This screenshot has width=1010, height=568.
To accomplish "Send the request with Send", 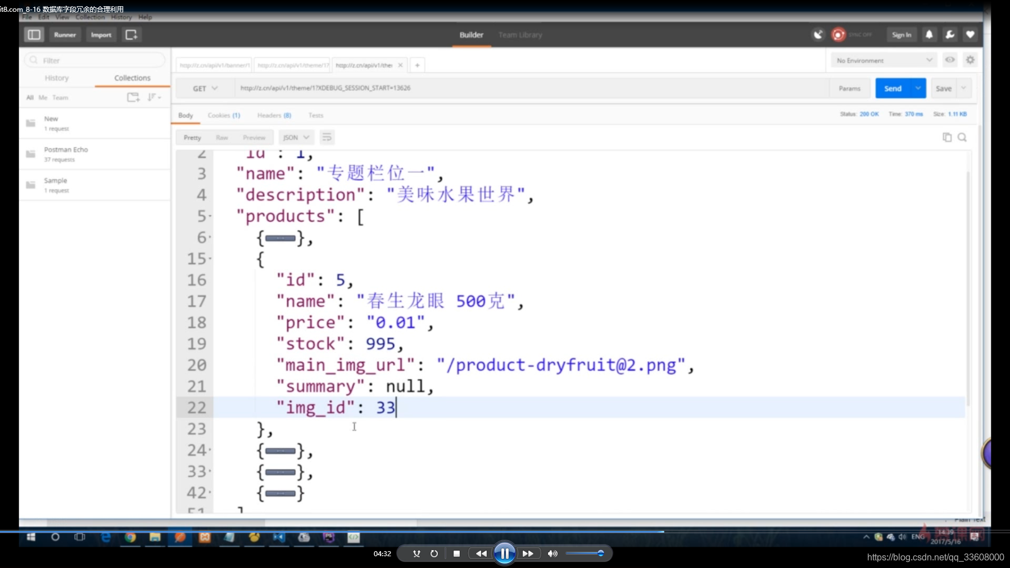I will tap(893, 88).
